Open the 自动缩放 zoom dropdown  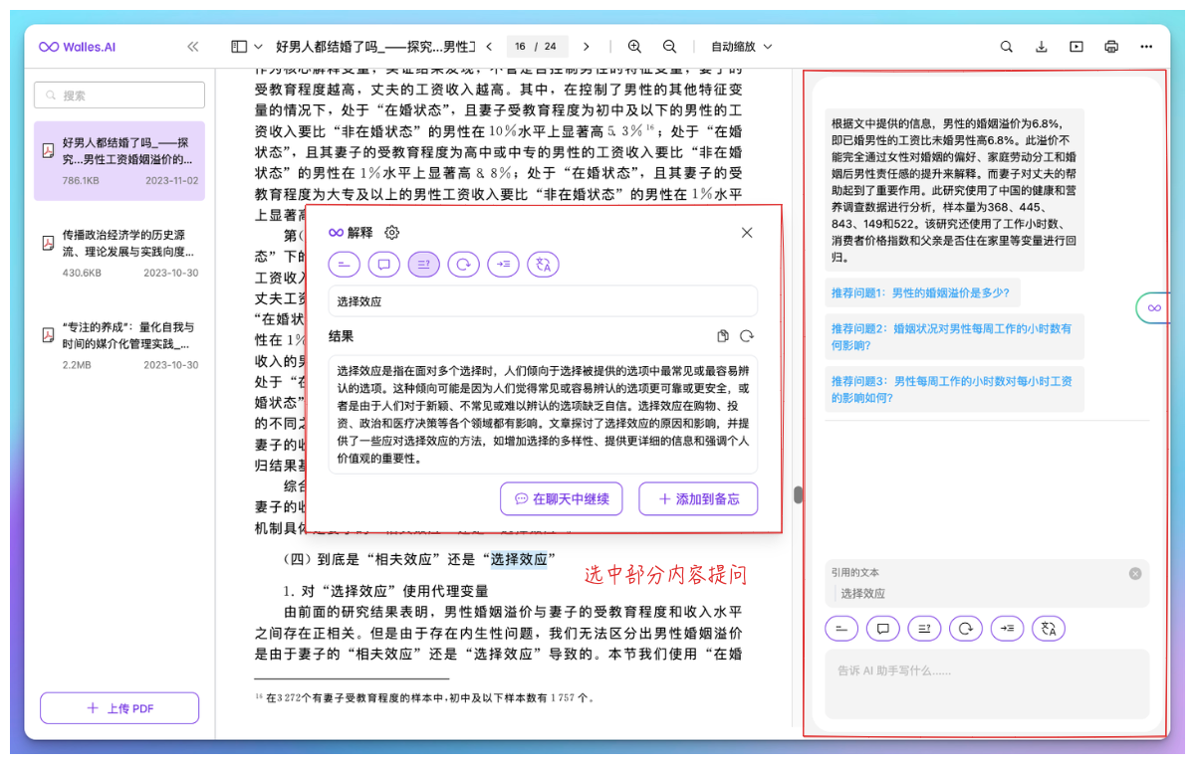coord(741,47)
